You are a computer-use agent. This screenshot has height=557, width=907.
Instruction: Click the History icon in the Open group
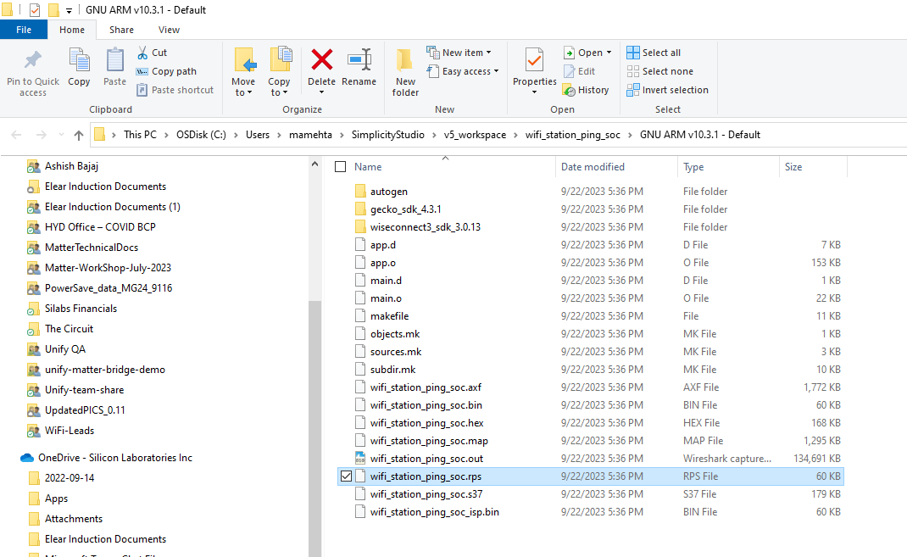[x=587, y=89]
